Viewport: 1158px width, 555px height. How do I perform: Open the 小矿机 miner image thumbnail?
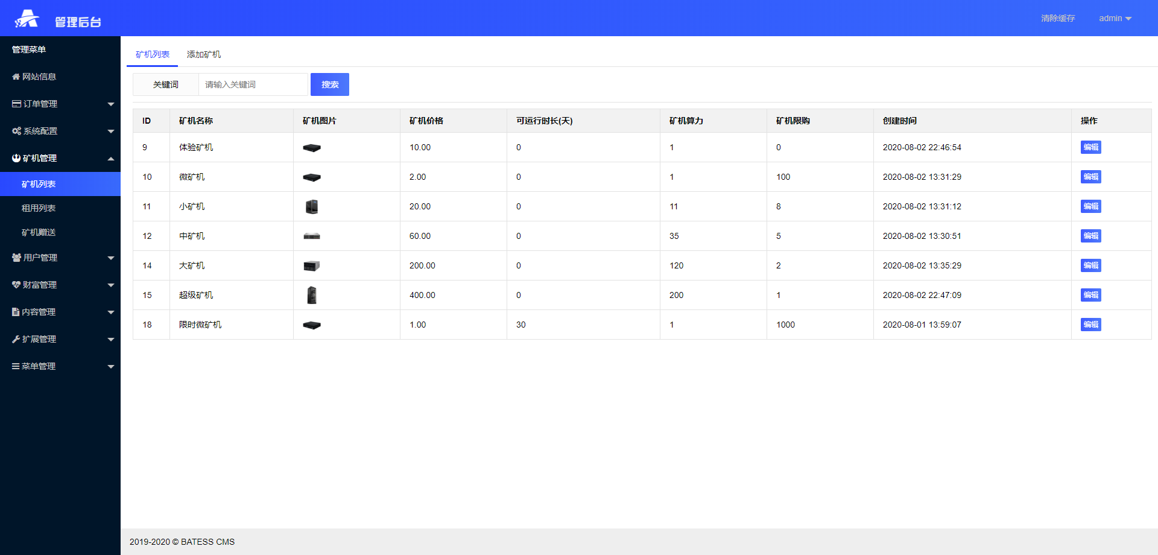coord(312,207)
